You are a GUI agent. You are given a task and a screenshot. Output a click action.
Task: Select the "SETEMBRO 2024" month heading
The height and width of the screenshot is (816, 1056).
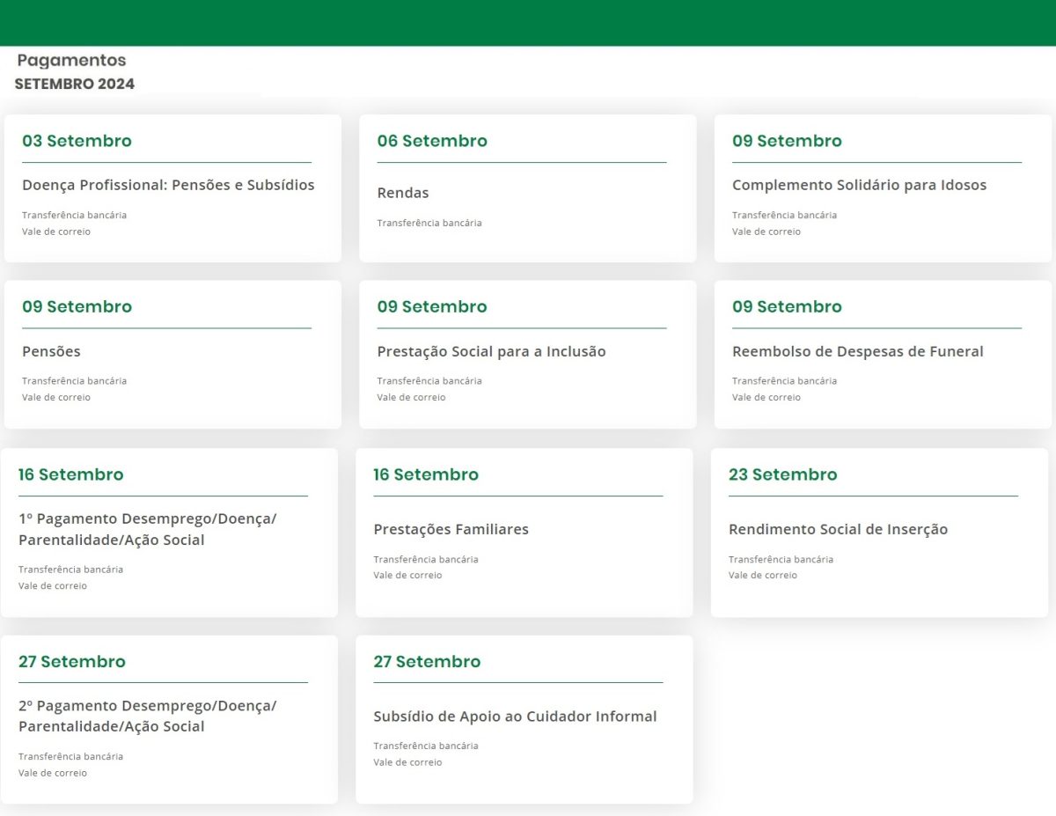[x=75, y=85]
